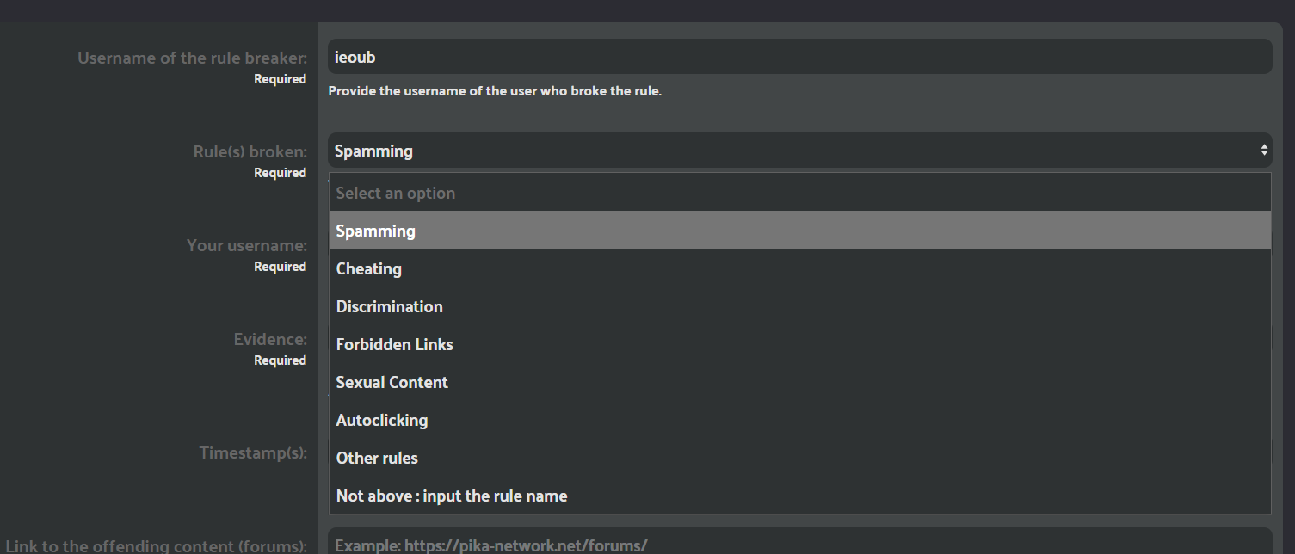Screen dimensions: 1295x554
Task: Select the Discrimination option
Action: point(799,307)
